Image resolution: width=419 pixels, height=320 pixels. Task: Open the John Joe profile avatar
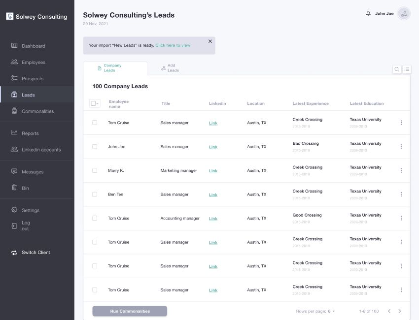coord(404,13)
